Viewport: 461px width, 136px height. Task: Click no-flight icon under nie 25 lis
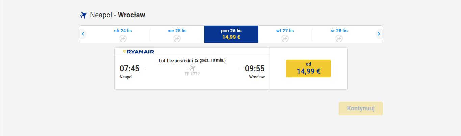(x=177, y=38)
